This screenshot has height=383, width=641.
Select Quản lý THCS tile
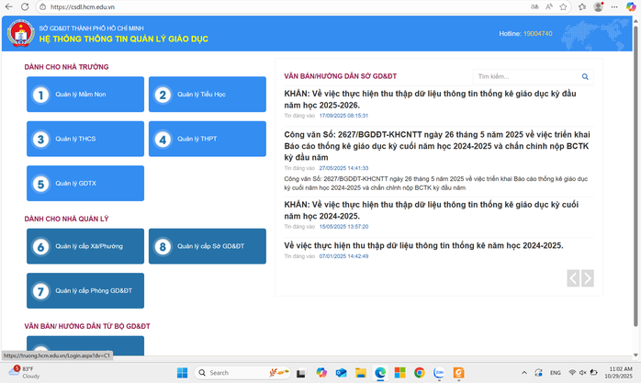coord(85,140)
